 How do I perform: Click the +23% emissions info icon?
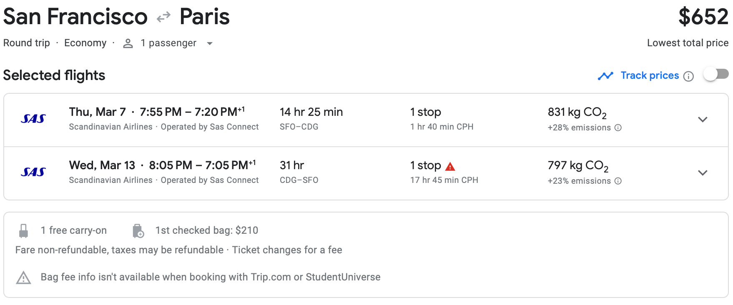[618, 181]
